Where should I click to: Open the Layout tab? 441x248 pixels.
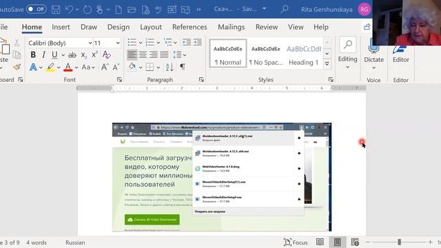click(151, 27)
